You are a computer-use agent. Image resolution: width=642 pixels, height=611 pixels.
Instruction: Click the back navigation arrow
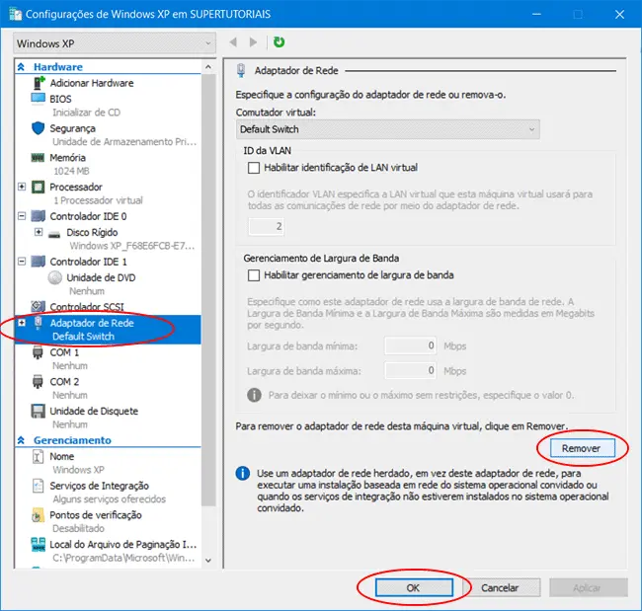233,42
